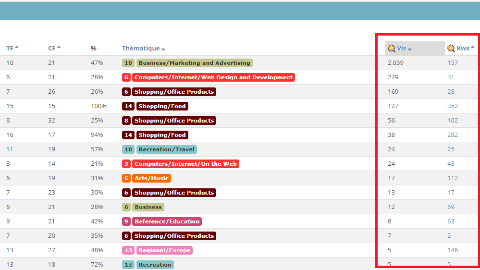Open the 63 keywords link
480x270 pixels.
click(451, 221)
